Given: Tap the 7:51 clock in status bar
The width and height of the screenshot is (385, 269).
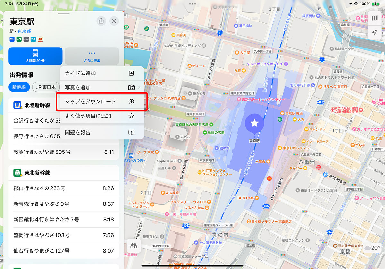Looking at the screenshot, I should coord(9,4).
